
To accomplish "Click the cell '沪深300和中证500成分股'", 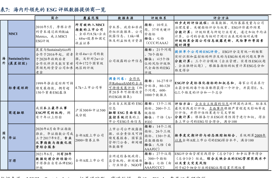I will coord(91,113).
